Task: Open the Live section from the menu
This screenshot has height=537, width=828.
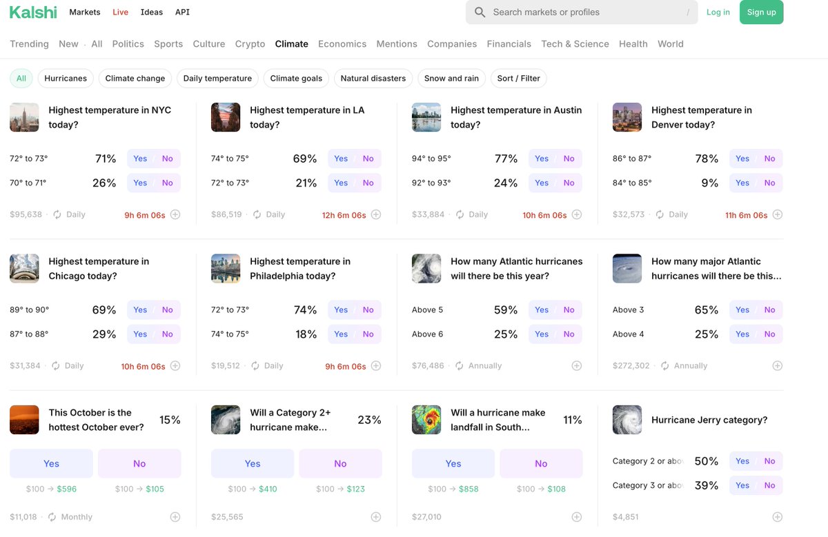Action: (120, 12)
